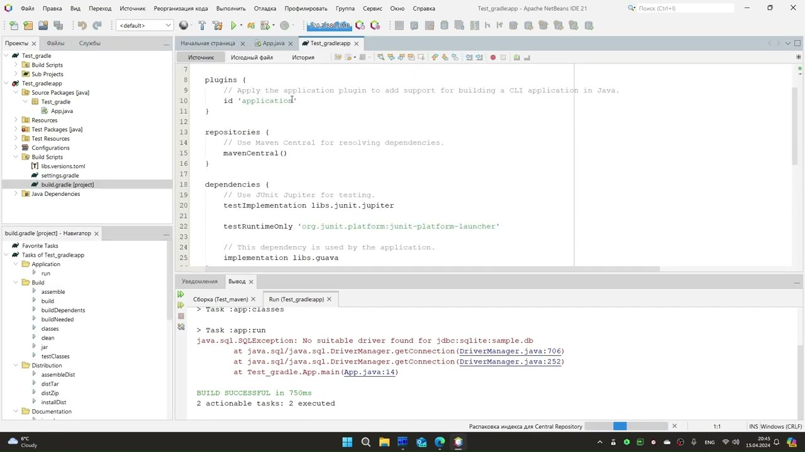The height and width of the screenshot is (452, 805).
Task: Select the Источник view button
Action: coord(201,57)
